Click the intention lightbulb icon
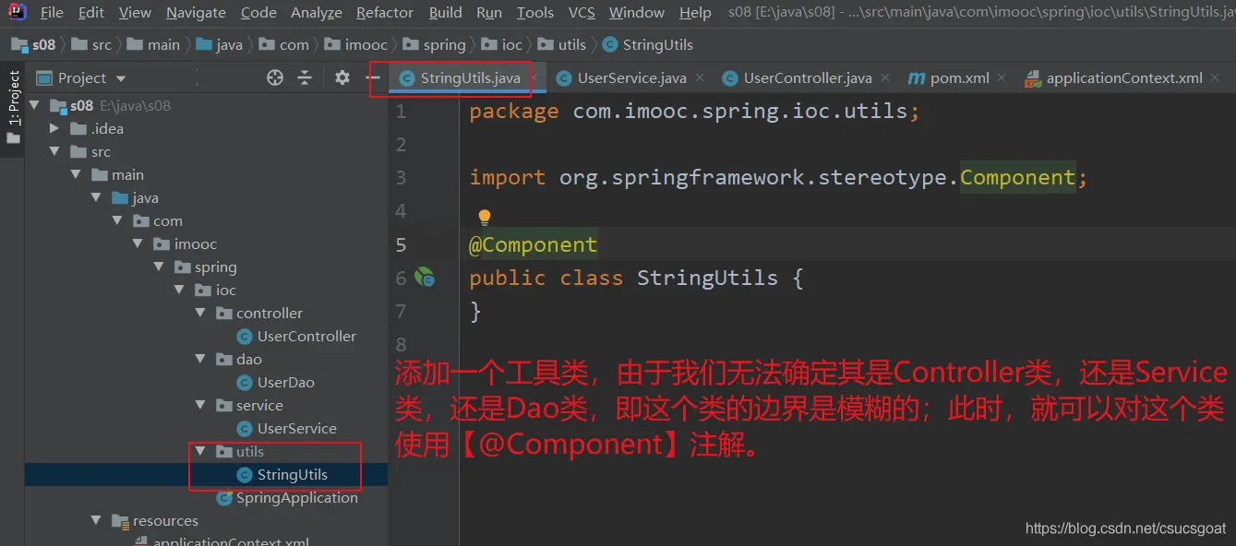The width and height of the screenshot is (1236, 546). [484, 218]
